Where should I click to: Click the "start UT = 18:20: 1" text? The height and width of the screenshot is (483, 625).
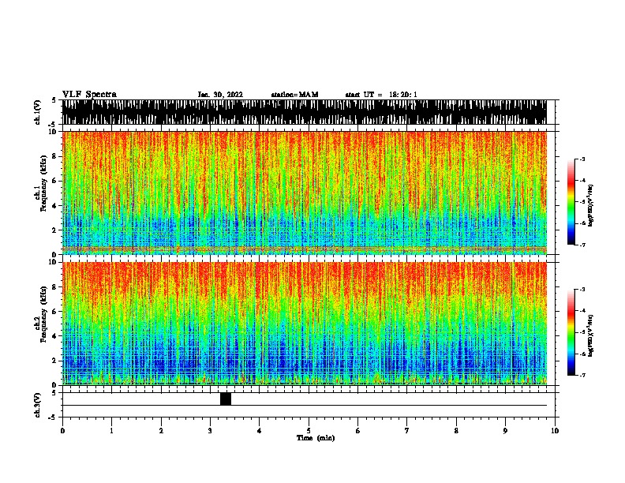point(381,95)
